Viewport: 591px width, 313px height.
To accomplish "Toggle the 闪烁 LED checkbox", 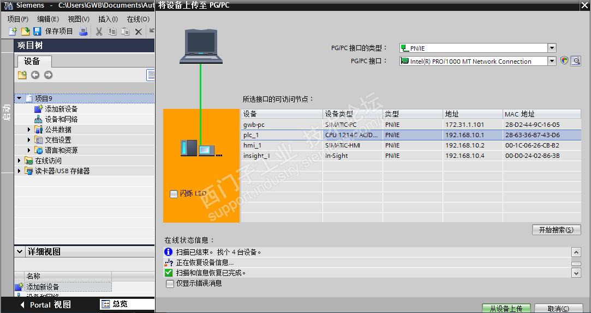I will tap(174, 194).
